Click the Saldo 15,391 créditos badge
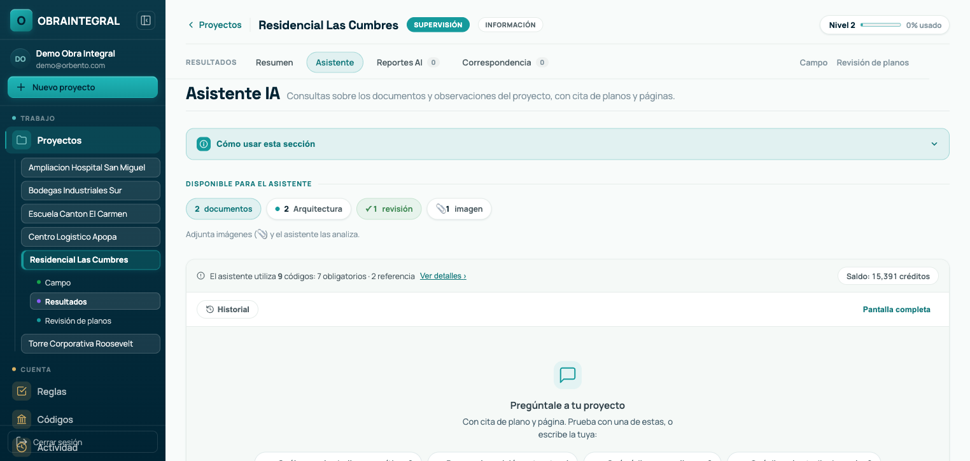This screenshot has width=970, height=461. 888,276
